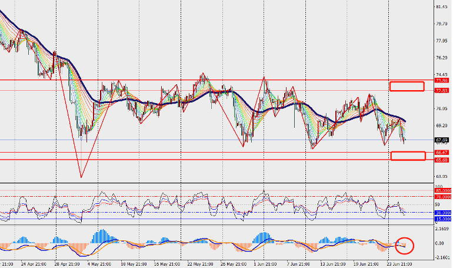Click the 24 Apr 21:00 date label
453x268 pixels.
[34, 264]
